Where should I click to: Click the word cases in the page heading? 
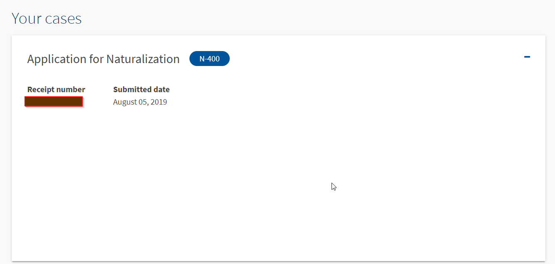(x=62, y=19)
